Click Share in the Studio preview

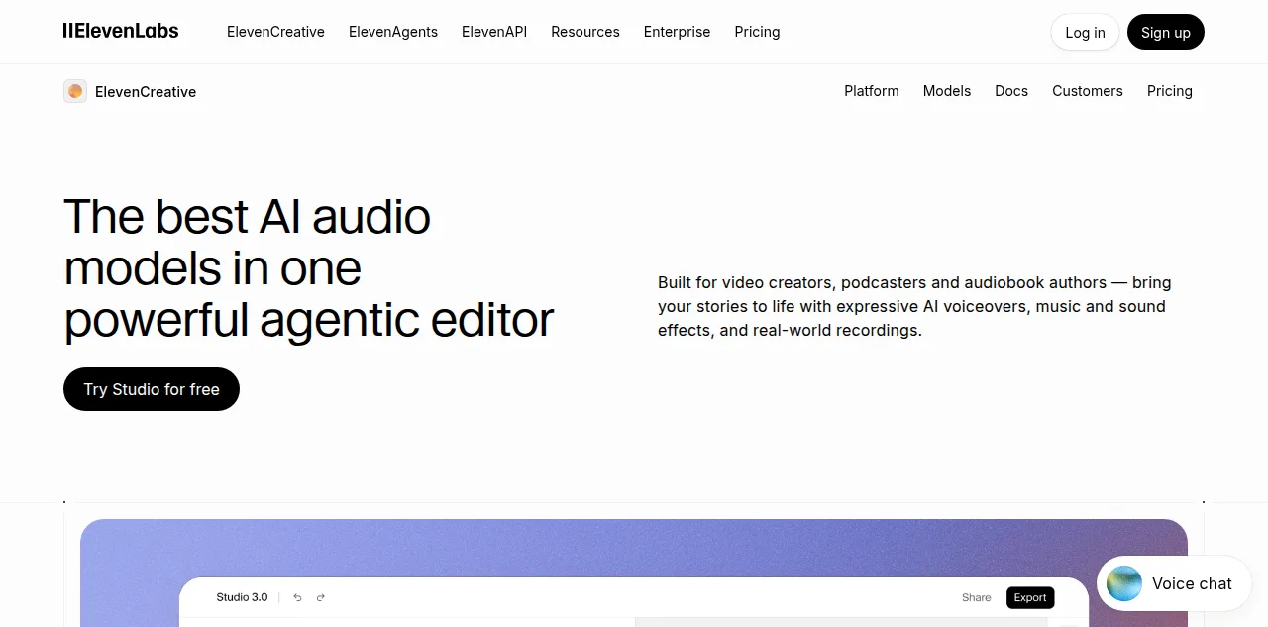click(x=977, y=597)
